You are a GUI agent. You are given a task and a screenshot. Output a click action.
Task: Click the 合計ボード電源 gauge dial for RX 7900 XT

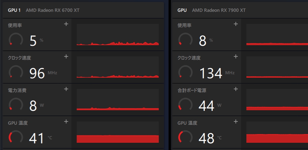pos(185,104)
